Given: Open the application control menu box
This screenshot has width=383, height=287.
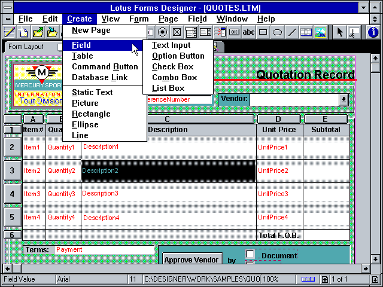Looking at the screenshot, I should (8, 8).
